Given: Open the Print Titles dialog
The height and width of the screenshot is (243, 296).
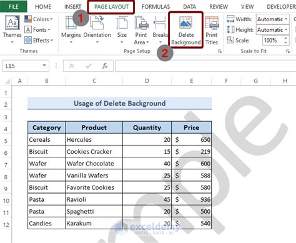Looking at the screenshot, I should [x=212, y=30].
